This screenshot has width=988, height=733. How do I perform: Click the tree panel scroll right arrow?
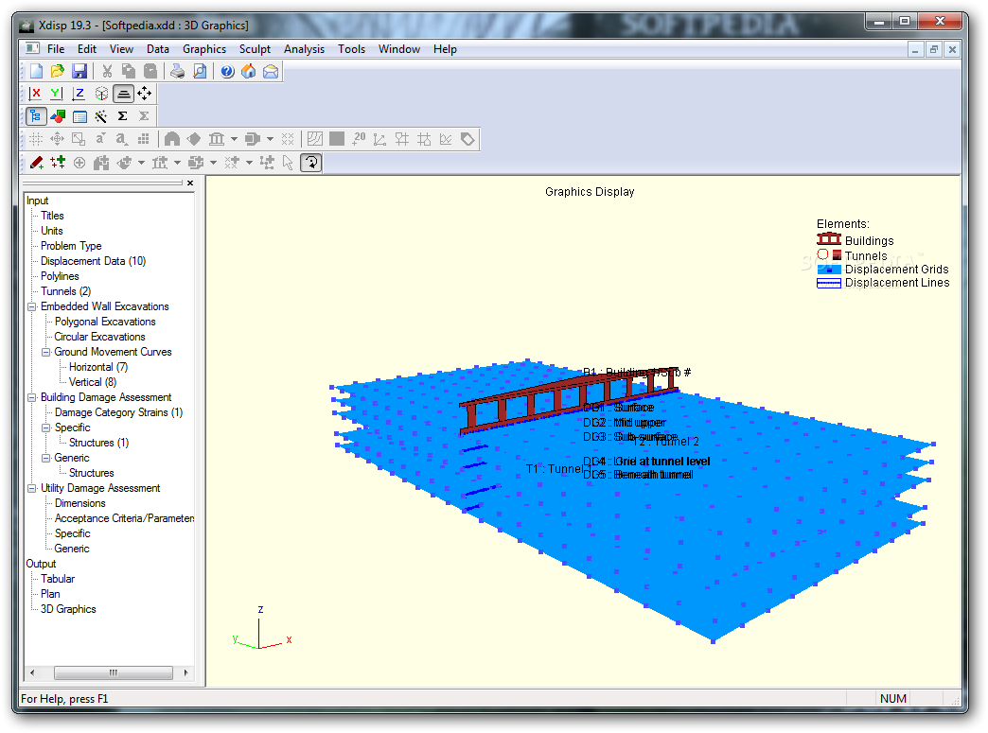[x=185, y=672]
